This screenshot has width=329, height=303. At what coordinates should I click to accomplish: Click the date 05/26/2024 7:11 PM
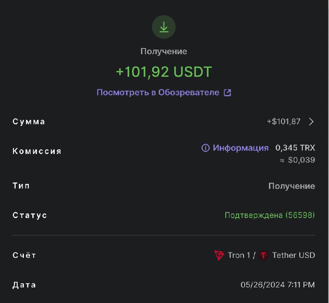278,285
